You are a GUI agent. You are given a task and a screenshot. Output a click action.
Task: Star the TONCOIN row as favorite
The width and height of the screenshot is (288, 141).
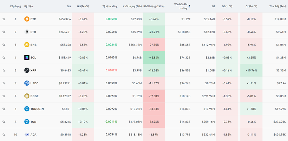[x=4, y=109]
